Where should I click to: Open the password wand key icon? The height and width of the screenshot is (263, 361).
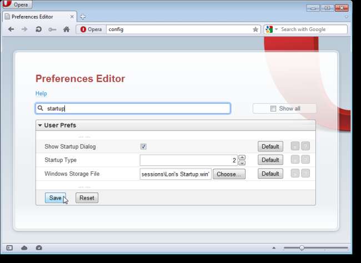click(52, 29)
